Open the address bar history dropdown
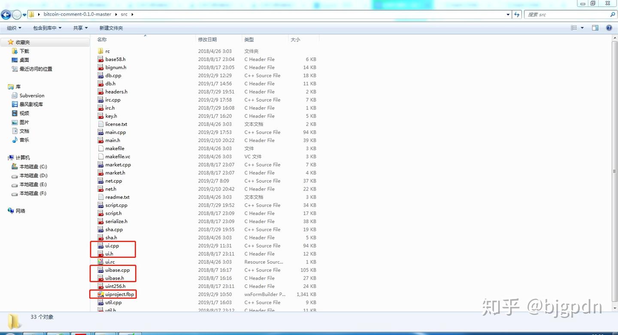 508,14
